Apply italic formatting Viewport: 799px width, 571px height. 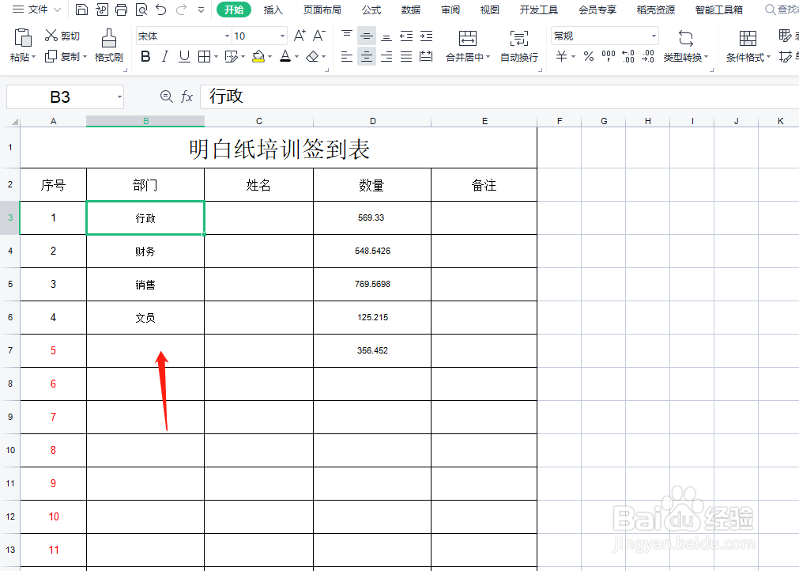[x=164, y=56]
